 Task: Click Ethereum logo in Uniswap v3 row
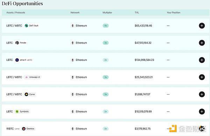[72, 77]
